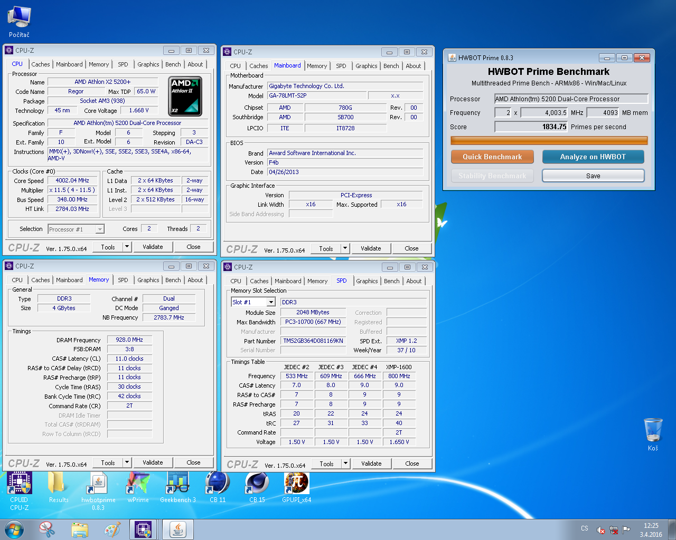Open Tools dropdown arrow in SPD tab window
This screenshot has width=676, height=540.
345,464
